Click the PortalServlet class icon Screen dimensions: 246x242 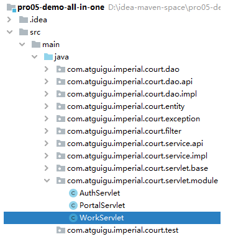click(73, 205)
